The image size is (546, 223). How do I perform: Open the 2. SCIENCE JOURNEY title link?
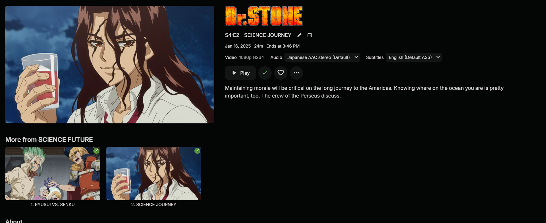(154, 205)
